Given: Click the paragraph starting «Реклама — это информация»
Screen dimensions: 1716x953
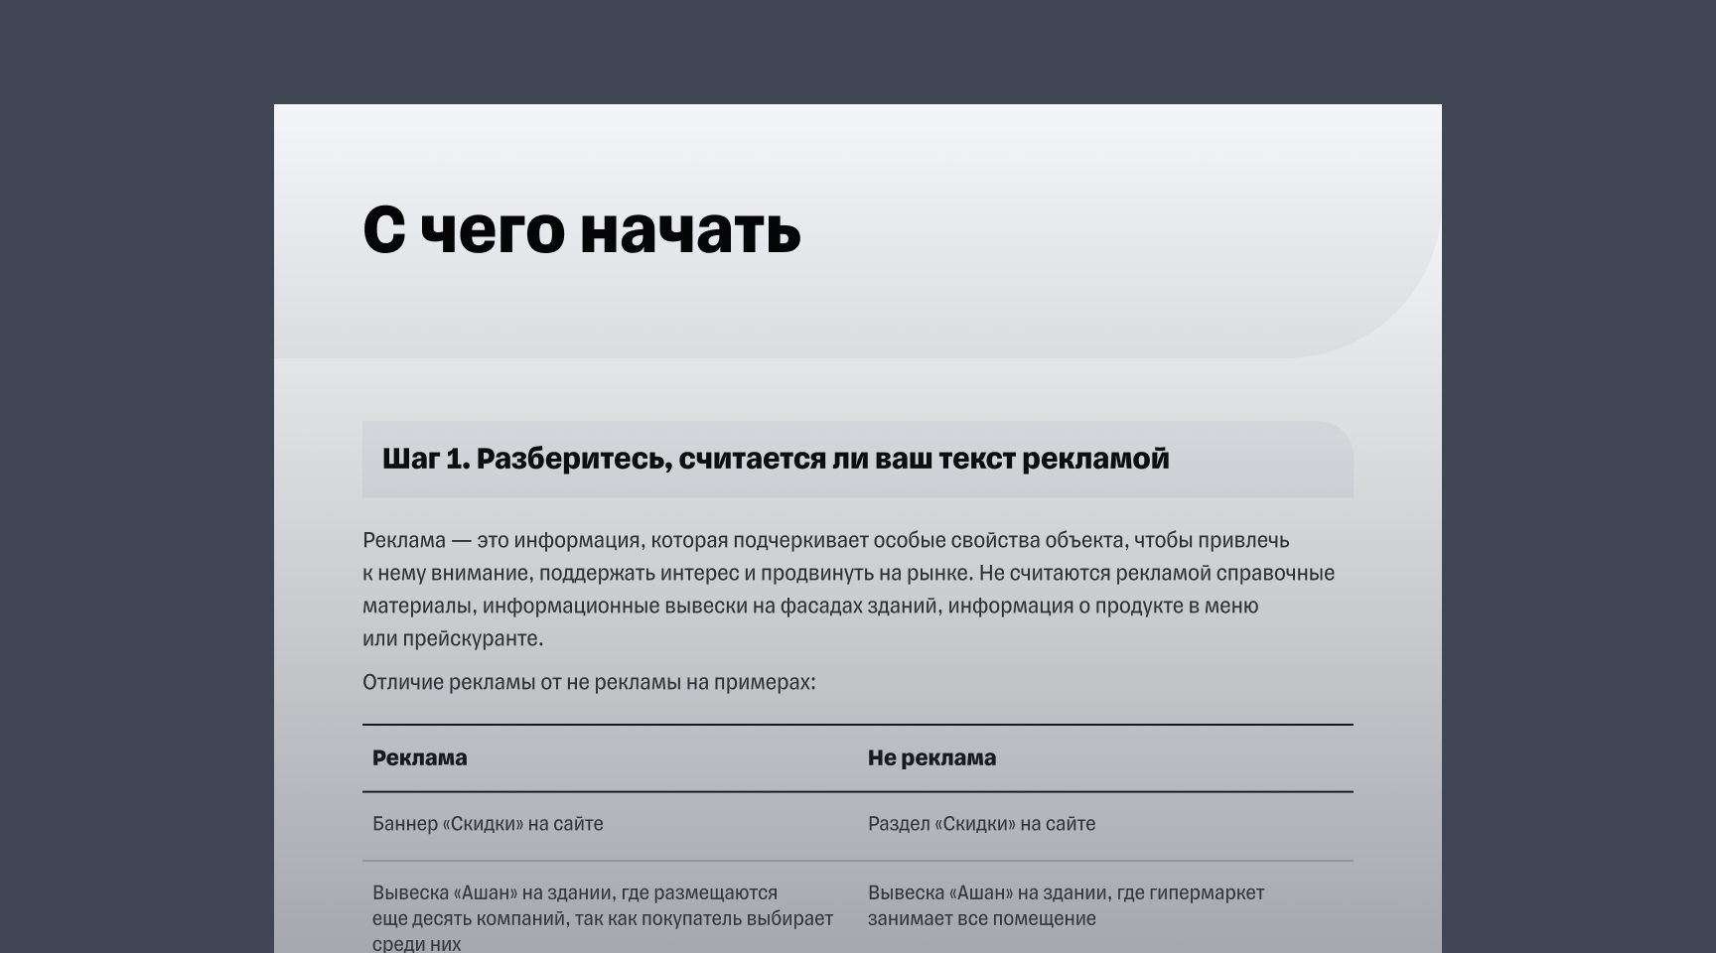Looking at the screenshot, I should [x=849, y=590].
